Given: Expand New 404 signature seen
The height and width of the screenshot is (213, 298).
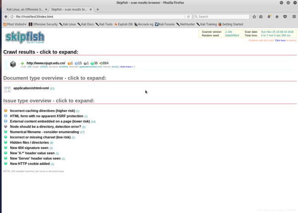Looking at the screenshot, I should [29, 148].
